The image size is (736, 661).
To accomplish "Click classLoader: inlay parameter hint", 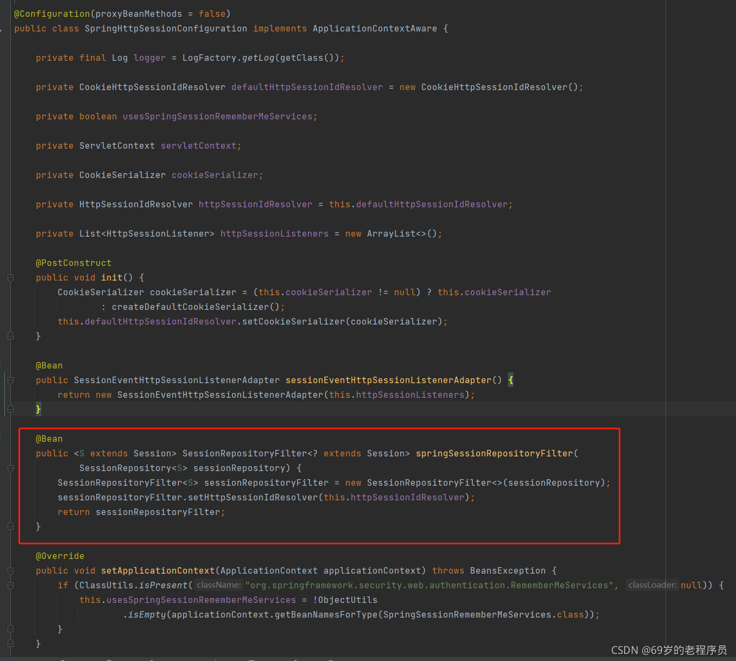I will pyautogui.click(x=652, y=585).
